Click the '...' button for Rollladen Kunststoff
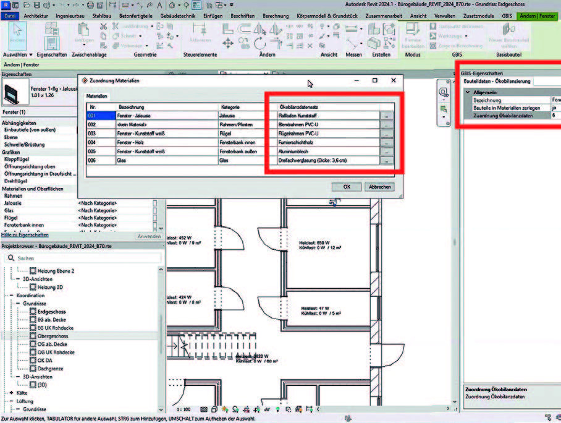 point(386,116)
